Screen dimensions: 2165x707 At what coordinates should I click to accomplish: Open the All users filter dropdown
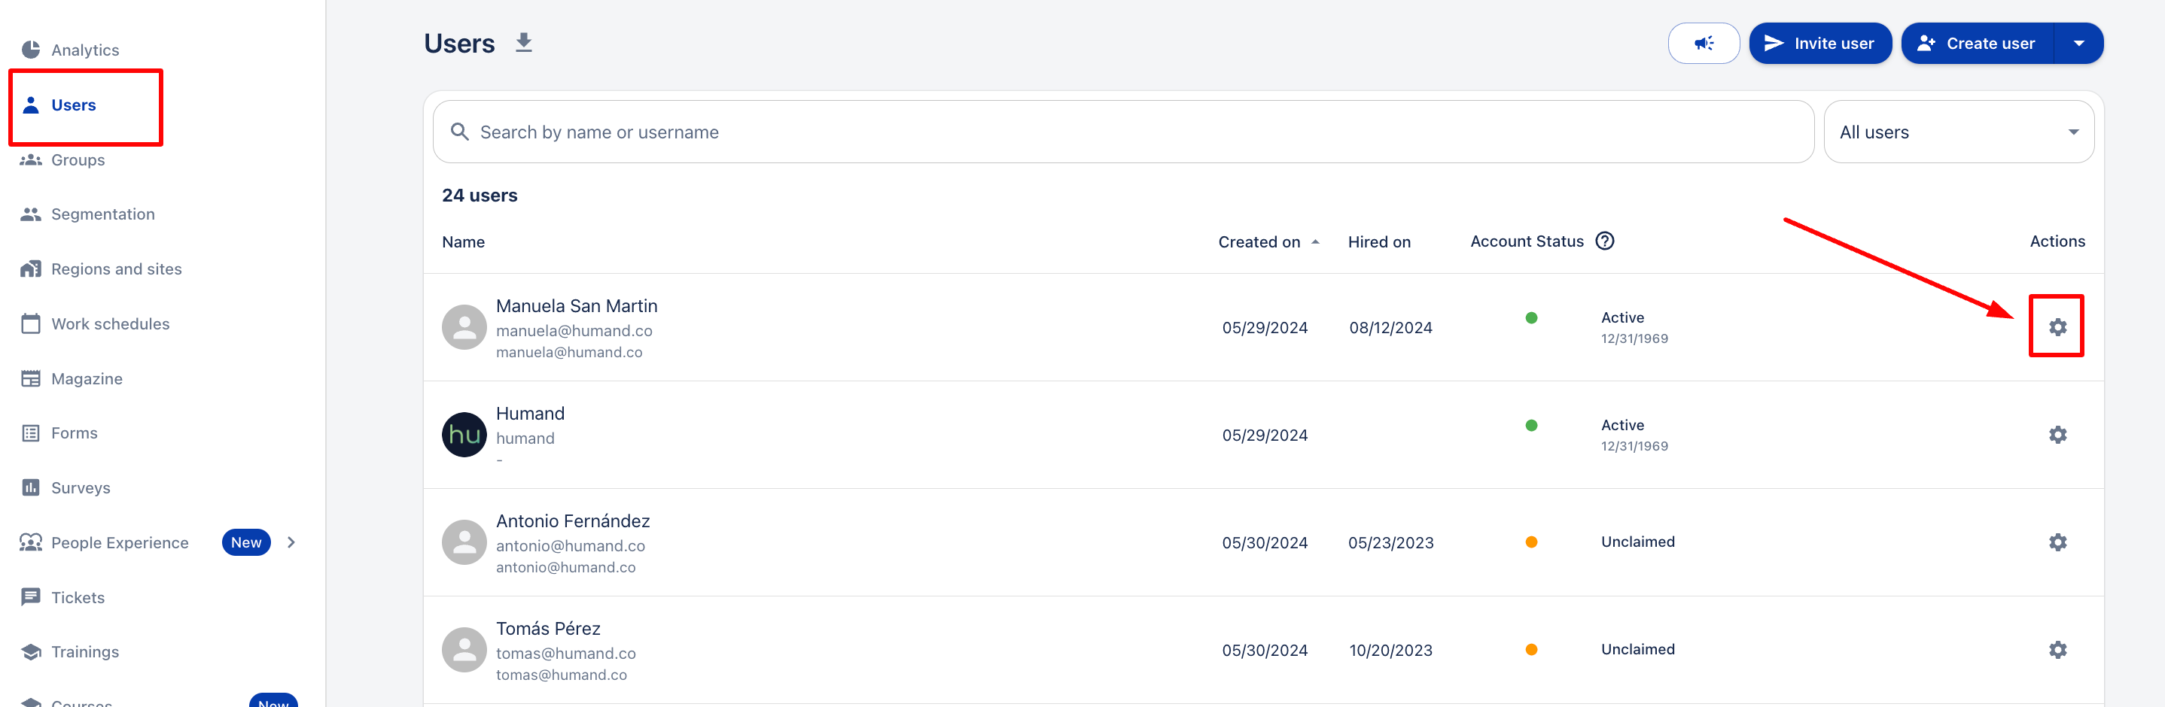point(1957,132)
